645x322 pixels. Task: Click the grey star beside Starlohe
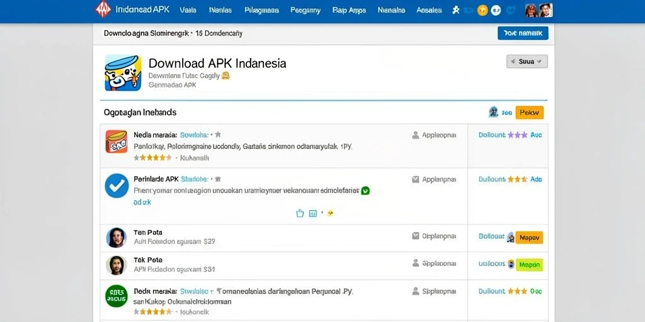click(218, 179)
